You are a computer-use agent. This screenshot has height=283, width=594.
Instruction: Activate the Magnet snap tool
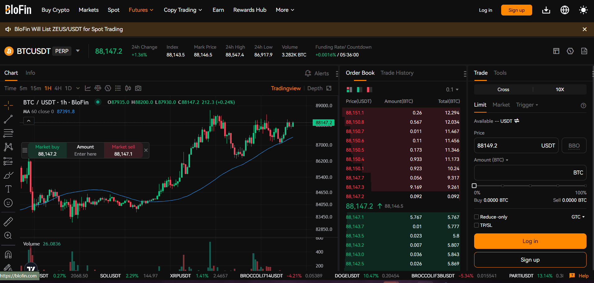click(8, 254)
